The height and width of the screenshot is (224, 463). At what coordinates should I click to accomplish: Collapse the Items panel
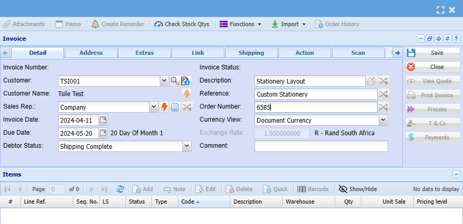pyautogui.click(x=456, y=174)
